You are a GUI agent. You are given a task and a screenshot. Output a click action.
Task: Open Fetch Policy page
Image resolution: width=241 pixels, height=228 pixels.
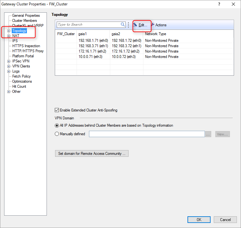point(21,76)
